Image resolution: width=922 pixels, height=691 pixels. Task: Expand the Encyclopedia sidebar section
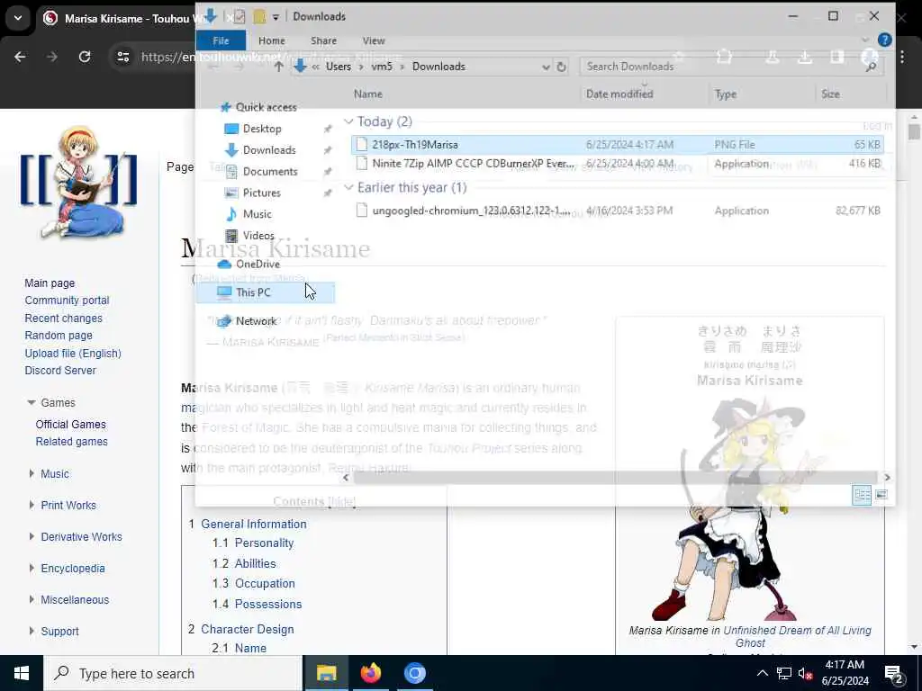coord(32,569)
